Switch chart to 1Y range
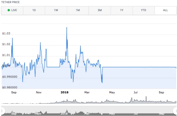Image resolution: width=177 pixels, height=116 pixels. (x=122, y=10)
